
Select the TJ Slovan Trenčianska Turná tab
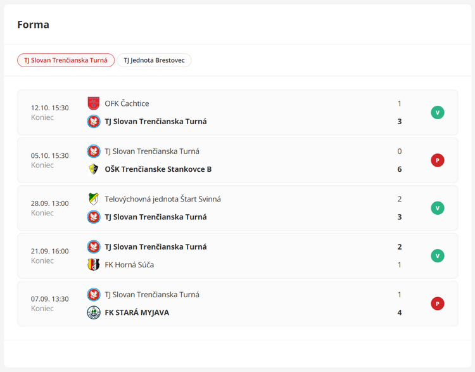tap(66, 60)
